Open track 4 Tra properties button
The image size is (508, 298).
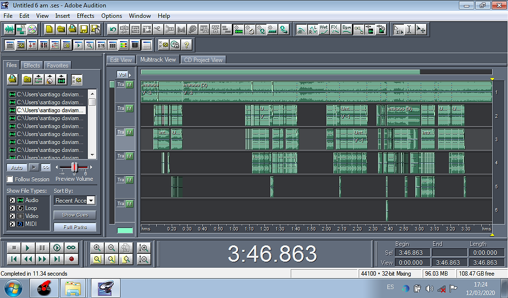click(121, 156)
